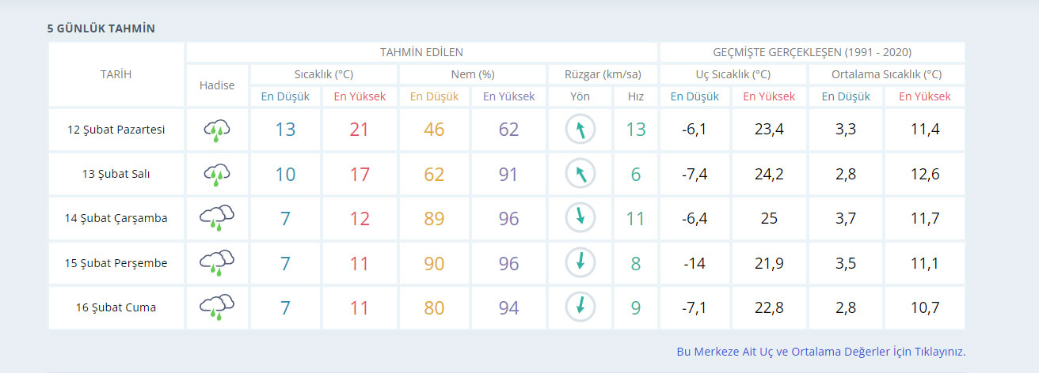Viewport: 1039px width, 373px height.
Task: Click the wind direction arrow for 12 Şubat
Action: point(580,130)
